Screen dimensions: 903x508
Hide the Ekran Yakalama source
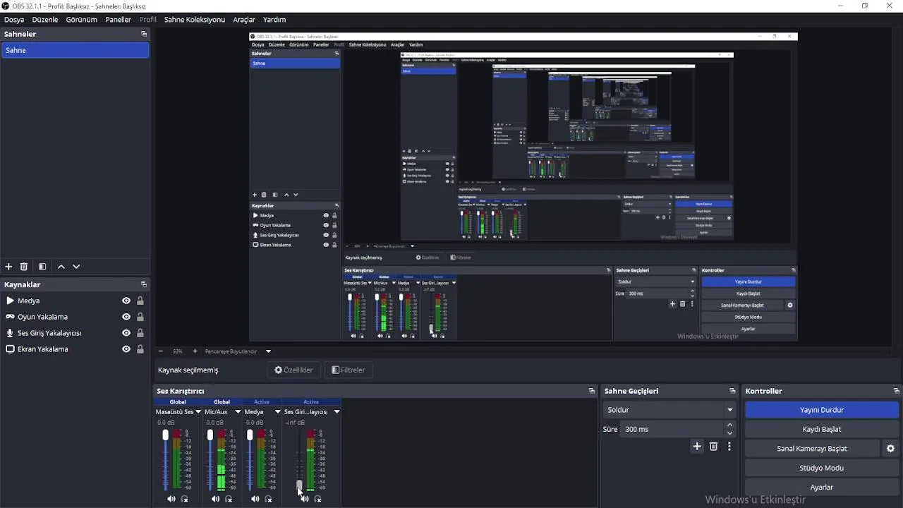pyautogui.click(x=126, y=349)
